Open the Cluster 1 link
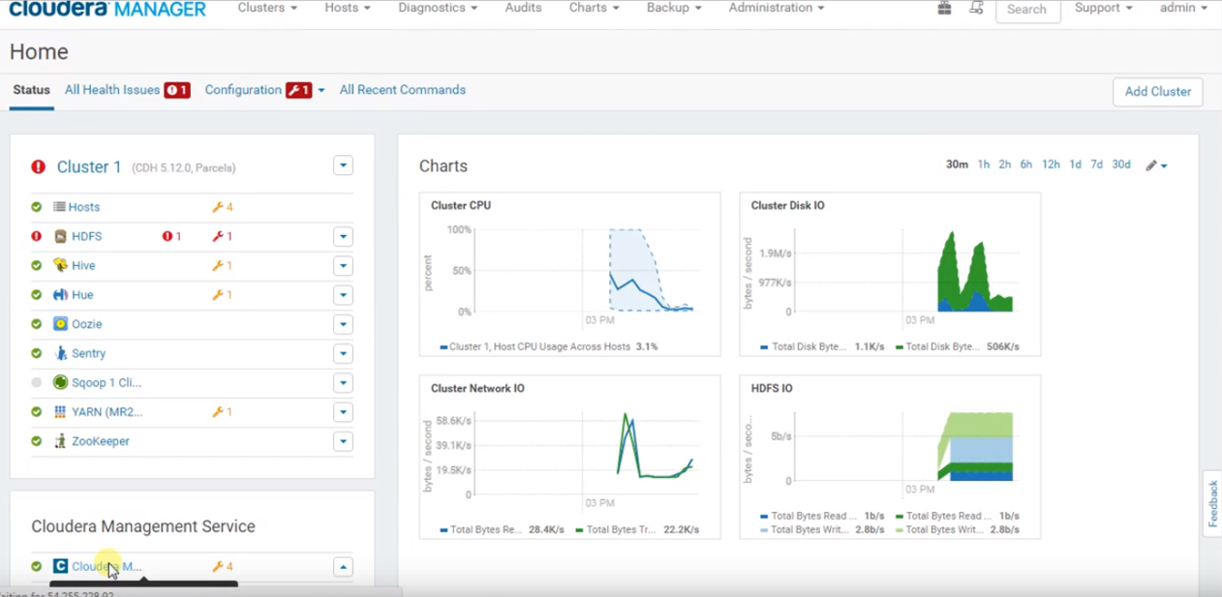The image size is (1222, 597). 89,166
